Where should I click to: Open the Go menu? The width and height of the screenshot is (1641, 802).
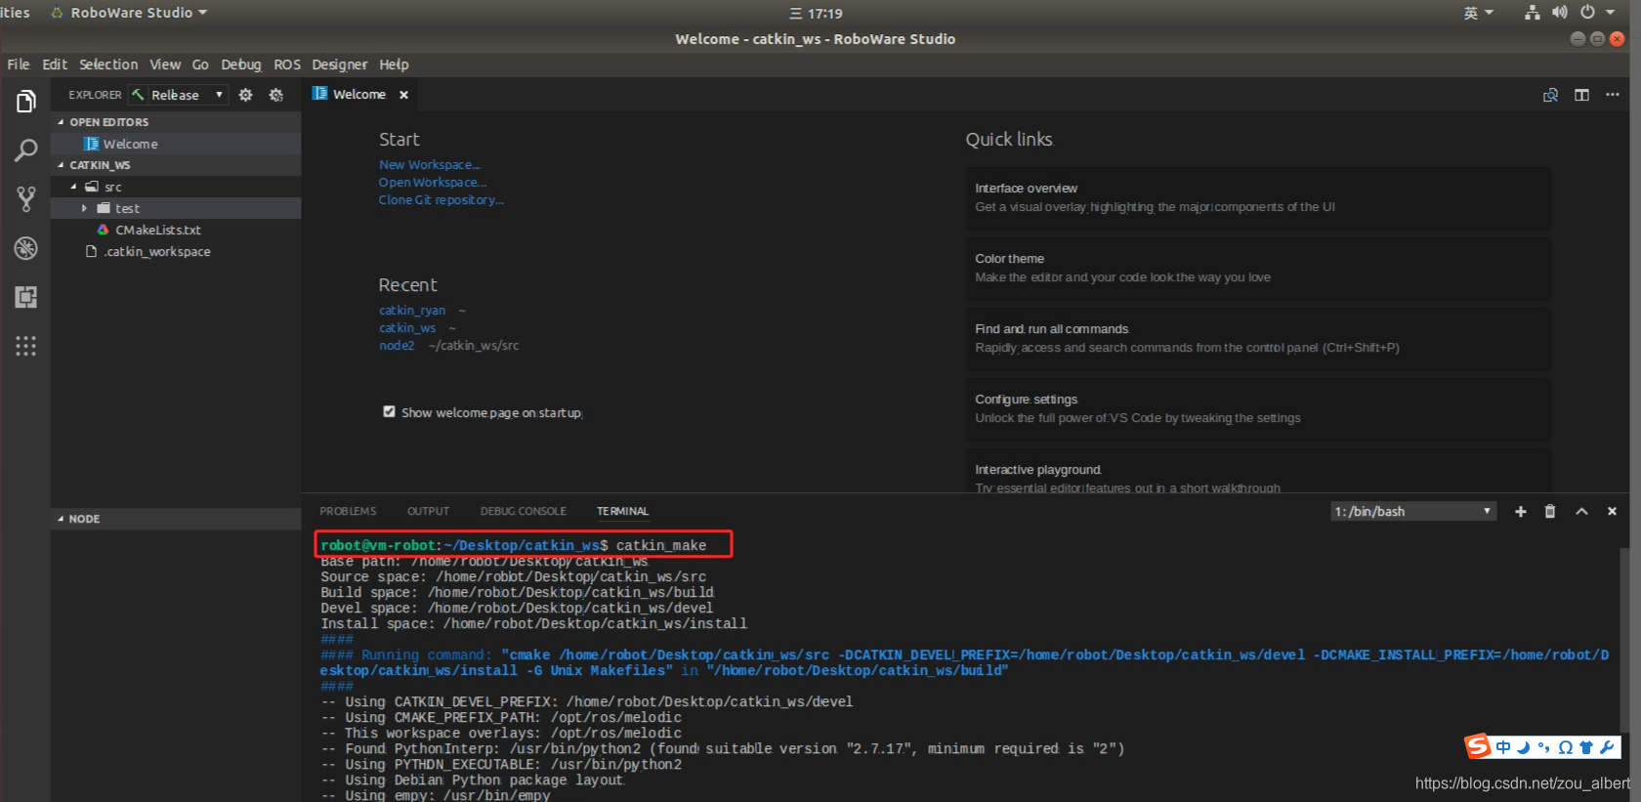point(200,64)
